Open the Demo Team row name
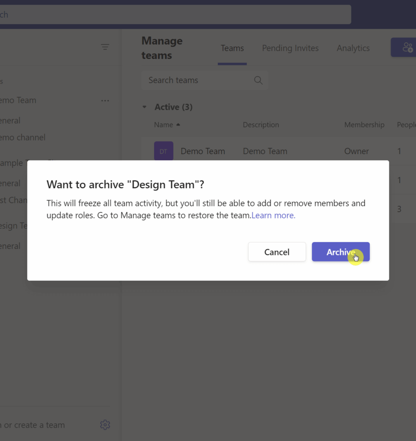Screen dimensions: 416x441 (x=202, y=151)
